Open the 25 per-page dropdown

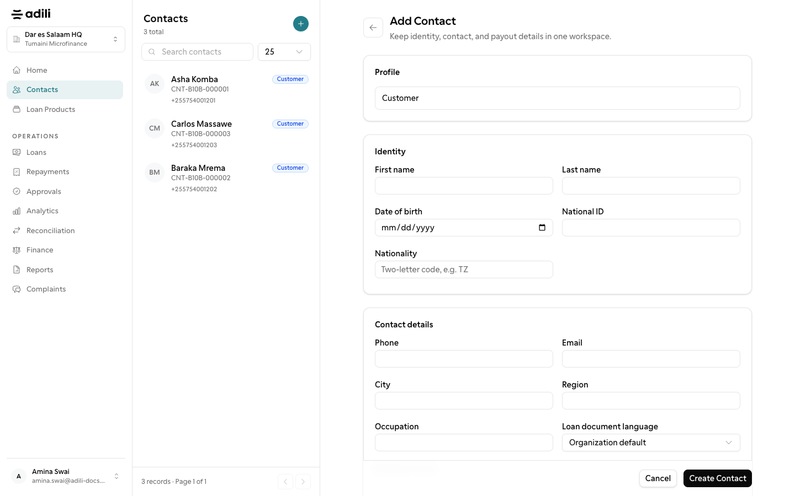point(284,52)
